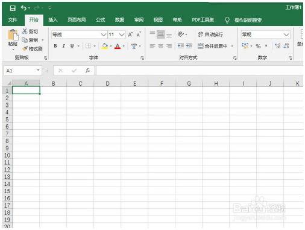Image resolution: width=305 pixels, height=230 pixels.
Task: Click the align left icon
Action: (x=152, y=46)
